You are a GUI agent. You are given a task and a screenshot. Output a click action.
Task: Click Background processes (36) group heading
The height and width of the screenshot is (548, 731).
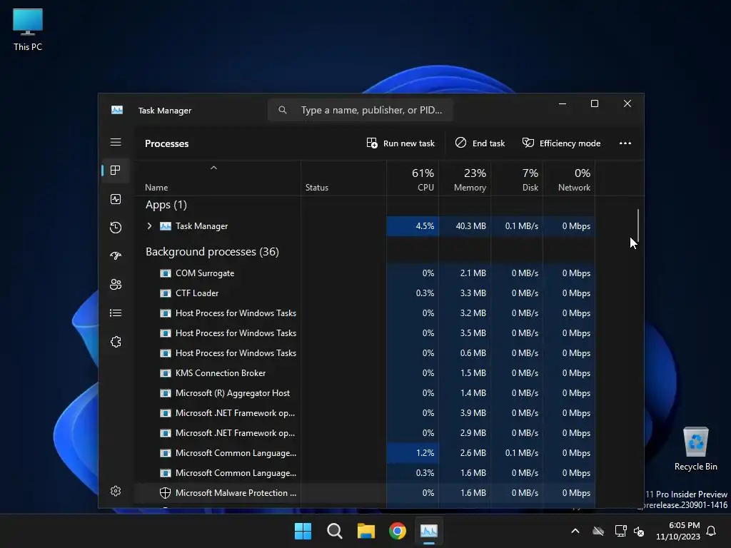212,252
